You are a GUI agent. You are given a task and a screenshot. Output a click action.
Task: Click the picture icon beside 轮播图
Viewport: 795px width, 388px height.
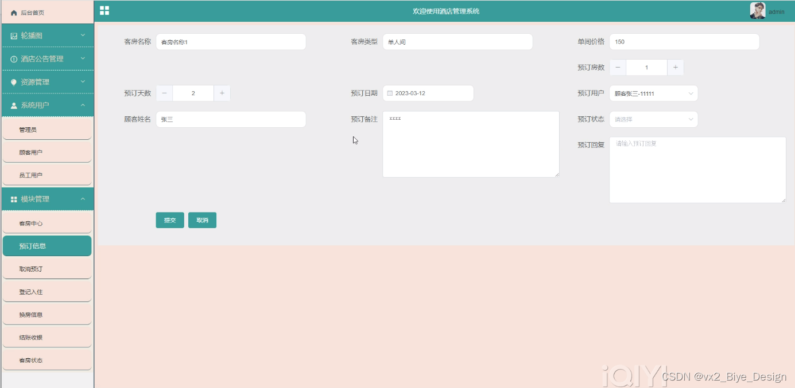tap(14, 36)
